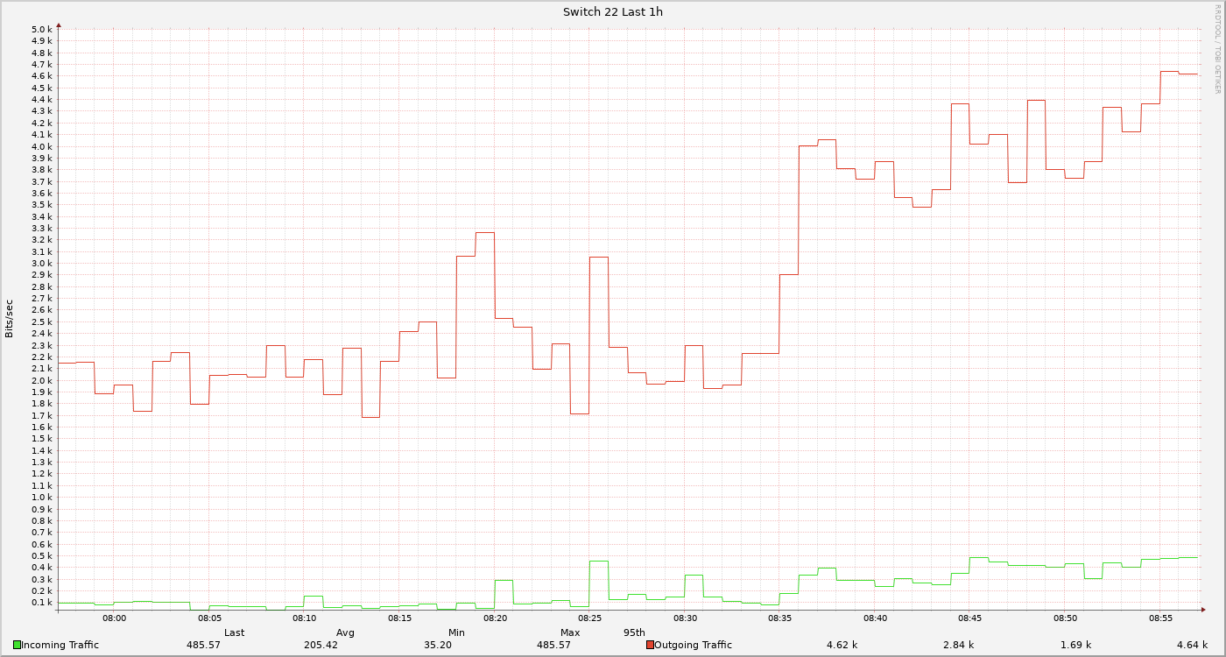Select the Min column header in legend
Viewport: 1226px width, 657px height.
[457, 632]
